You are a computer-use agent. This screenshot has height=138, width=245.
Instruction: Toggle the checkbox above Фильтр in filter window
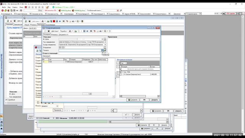[38, 102]
